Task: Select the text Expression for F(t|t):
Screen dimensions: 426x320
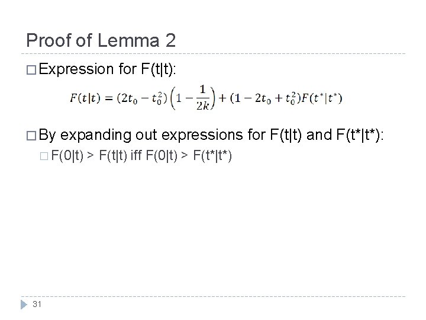Action: (x=107, y=69)
